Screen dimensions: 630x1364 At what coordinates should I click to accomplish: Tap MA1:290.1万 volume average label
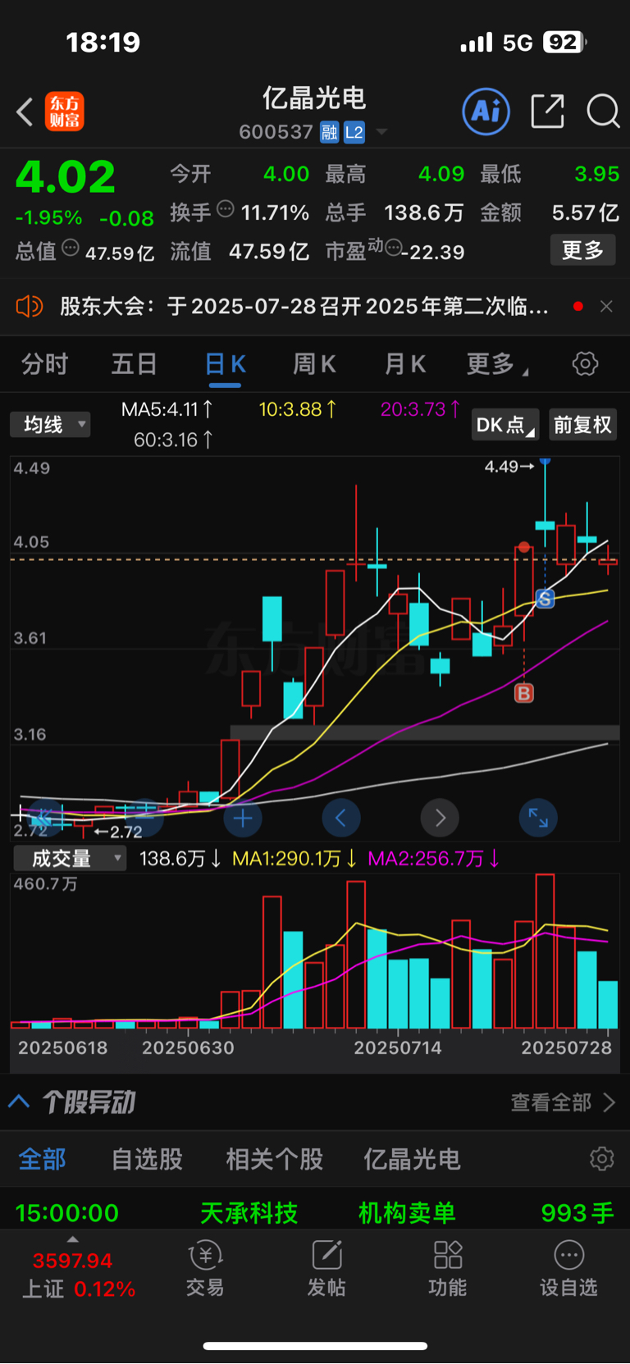point(294,859)
